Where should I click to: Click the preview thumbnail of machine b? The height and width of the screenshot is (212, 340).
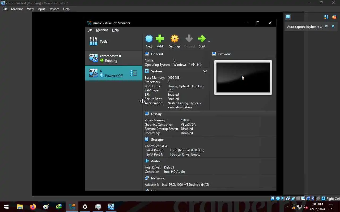(243, 78)
